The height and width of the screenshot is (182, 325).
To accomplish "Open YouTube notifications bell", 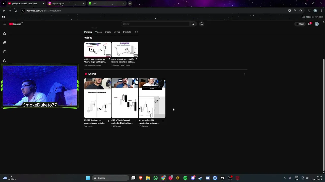I will (x=309, y=24).
